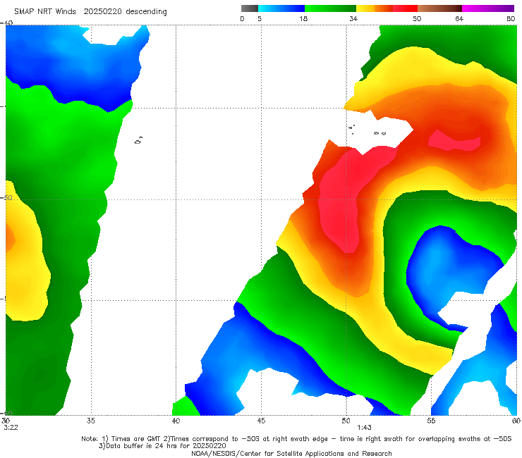Click the longitude axis label '45'
Screen dimensions: 522x458
[x=261, y=421]
